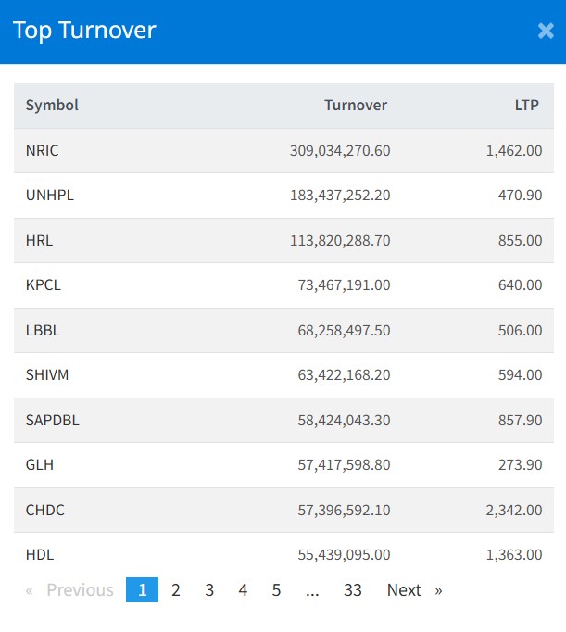Screen dimensions: 566x632
Task: Click the CHDC symbol row
Action: (x=45, y=510)
